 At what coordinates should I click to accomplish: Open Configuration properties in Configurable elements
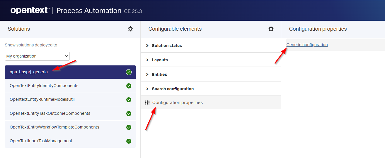pyautogui.click(x=177, y=103)
